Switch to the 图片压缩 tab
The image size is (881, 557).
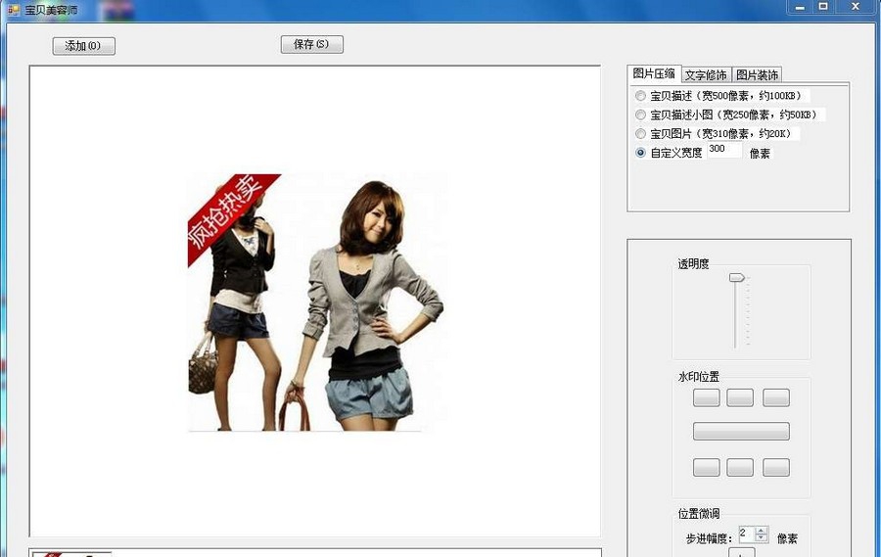(654, 73)
